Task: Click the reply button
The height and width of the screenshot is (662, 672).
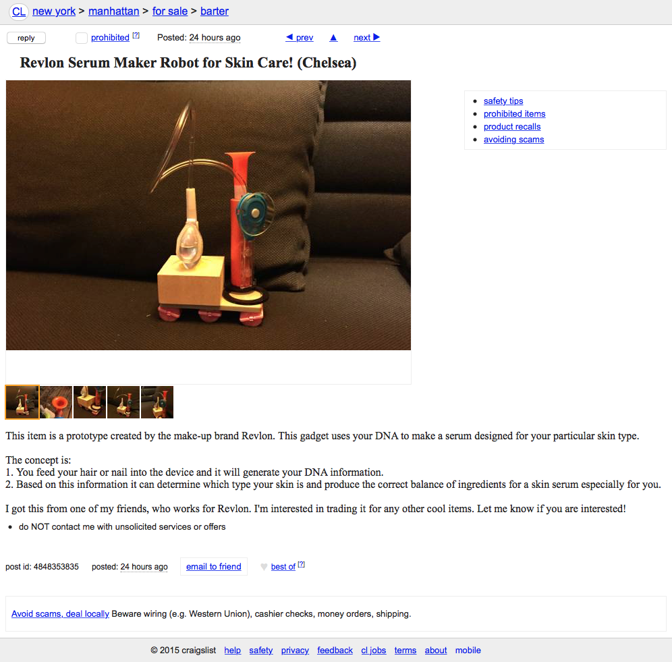Action: click(26, 38)
